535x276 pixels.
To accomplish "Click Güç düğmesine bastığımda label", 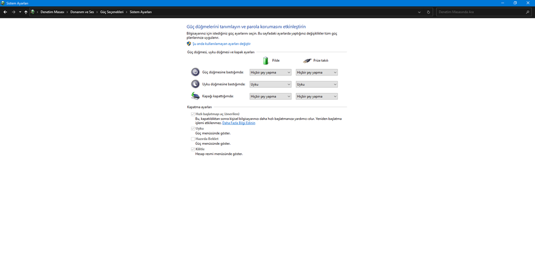I will click(223, 72).
